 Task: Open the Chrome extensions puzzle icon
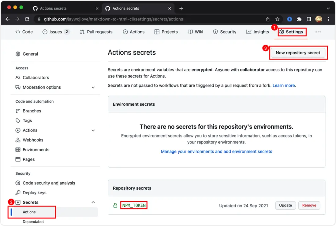click(299, 19)
